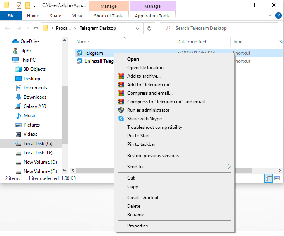Open the Help question mark icon
Screen dimensions: 284x236
[x=278, y=15]
